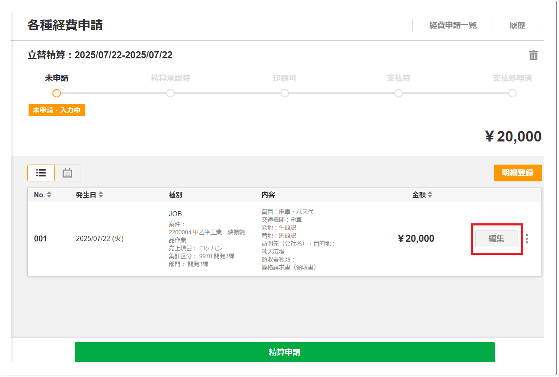This screenshot has width=559, height=377.
Task: Click the 精算承認待 step circle
Action: (171, 93)
